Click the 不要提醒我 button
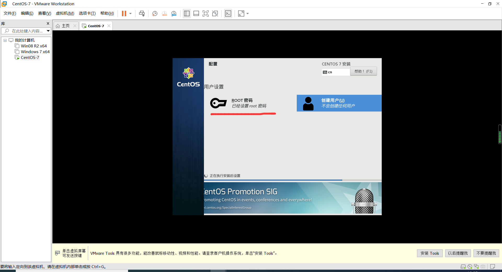The image size is (502, 272). (x=486, y=253)
